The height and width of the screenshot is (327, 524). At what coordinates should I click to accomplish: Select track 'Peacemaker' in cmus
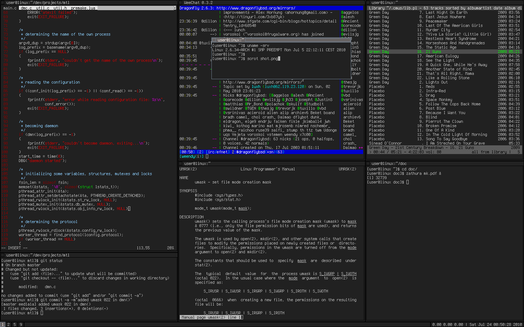pyautogui.click(x=437, y=21)
